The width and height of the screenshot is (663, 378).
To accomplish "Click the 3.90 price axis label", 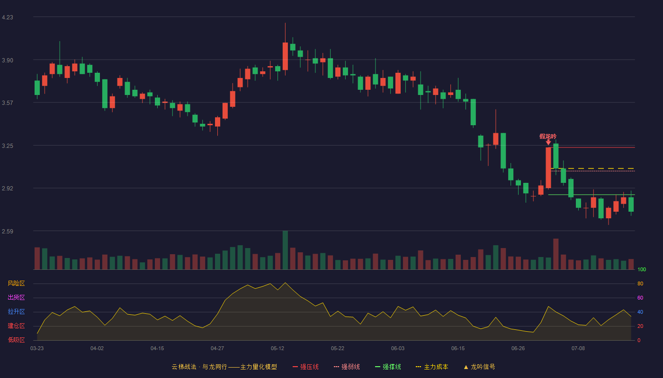I will (x=8, y=60).
